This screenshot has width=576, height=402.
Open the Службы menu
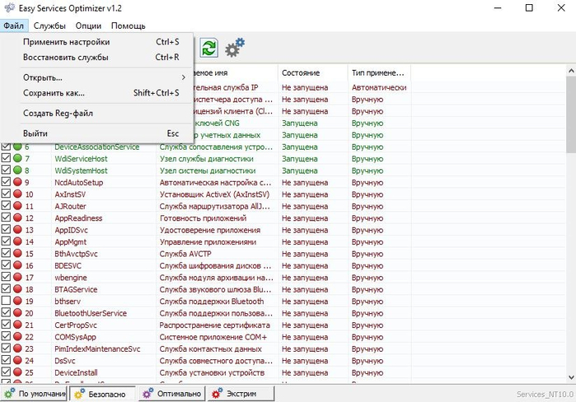pyautogui.click(x=49, y=26)
